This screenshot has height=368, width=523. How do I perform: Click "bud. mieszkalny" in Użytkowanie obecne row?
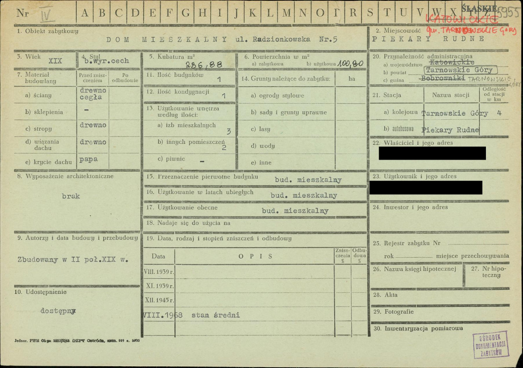tap(295, 211)
